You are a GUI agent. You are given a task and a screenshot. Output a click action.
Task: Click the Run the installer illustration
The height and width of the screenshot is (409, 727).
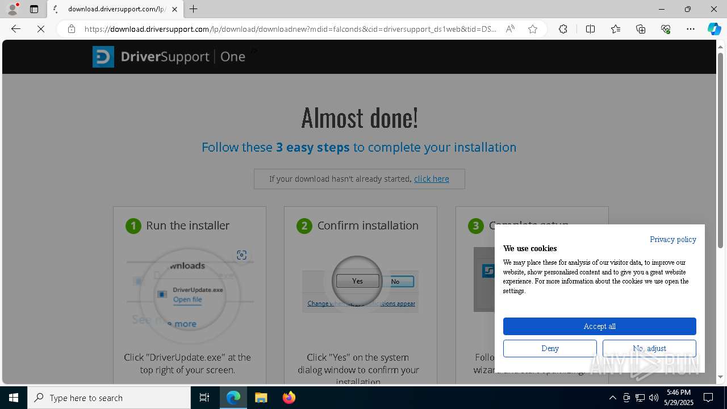tap(190, 295)
